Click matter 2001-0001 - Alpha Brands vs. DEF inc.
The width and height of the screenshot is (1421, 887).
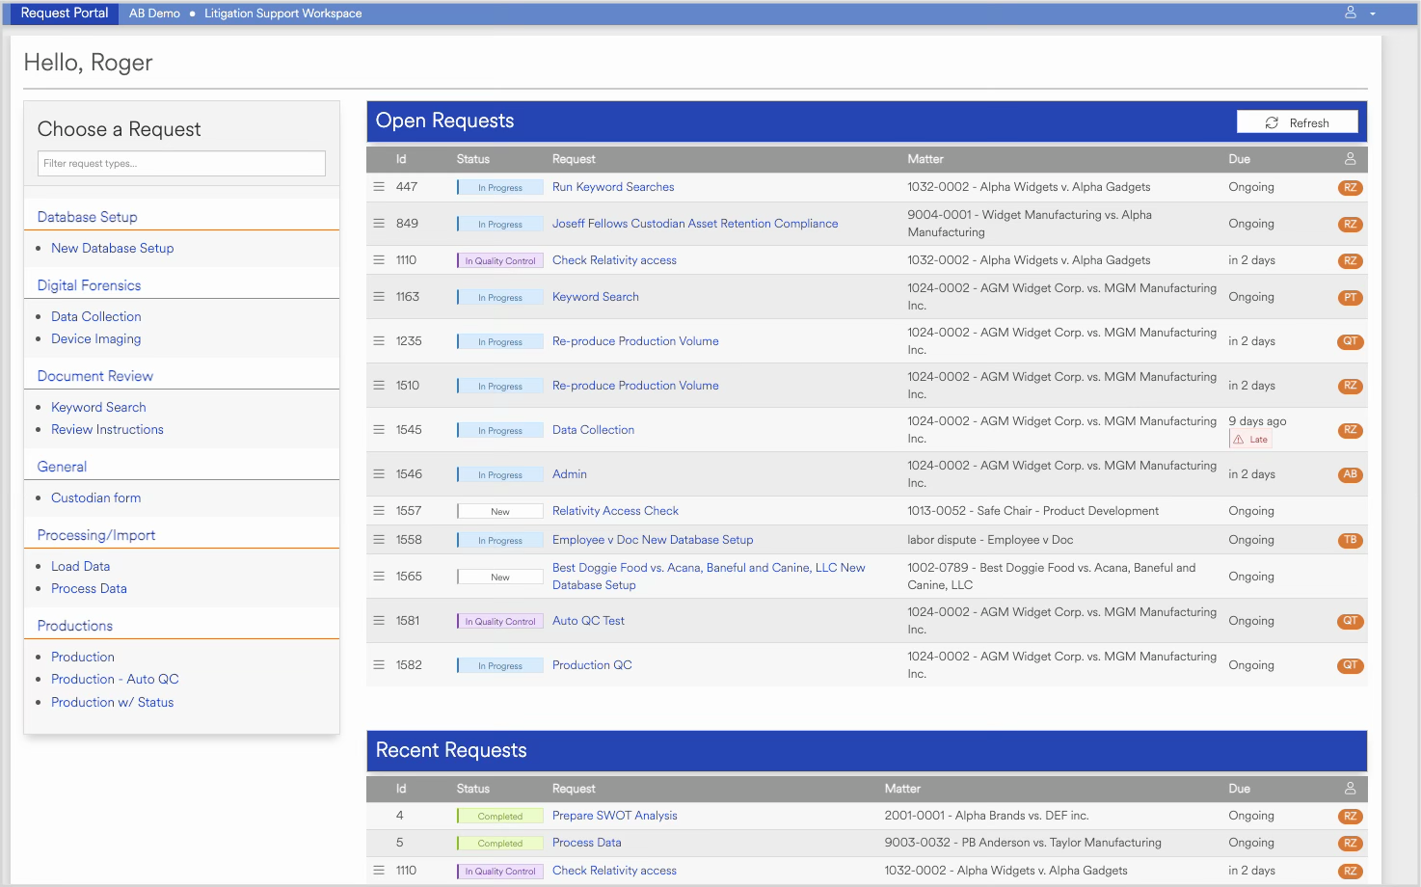pyautogui.click(x=986, y=816)
